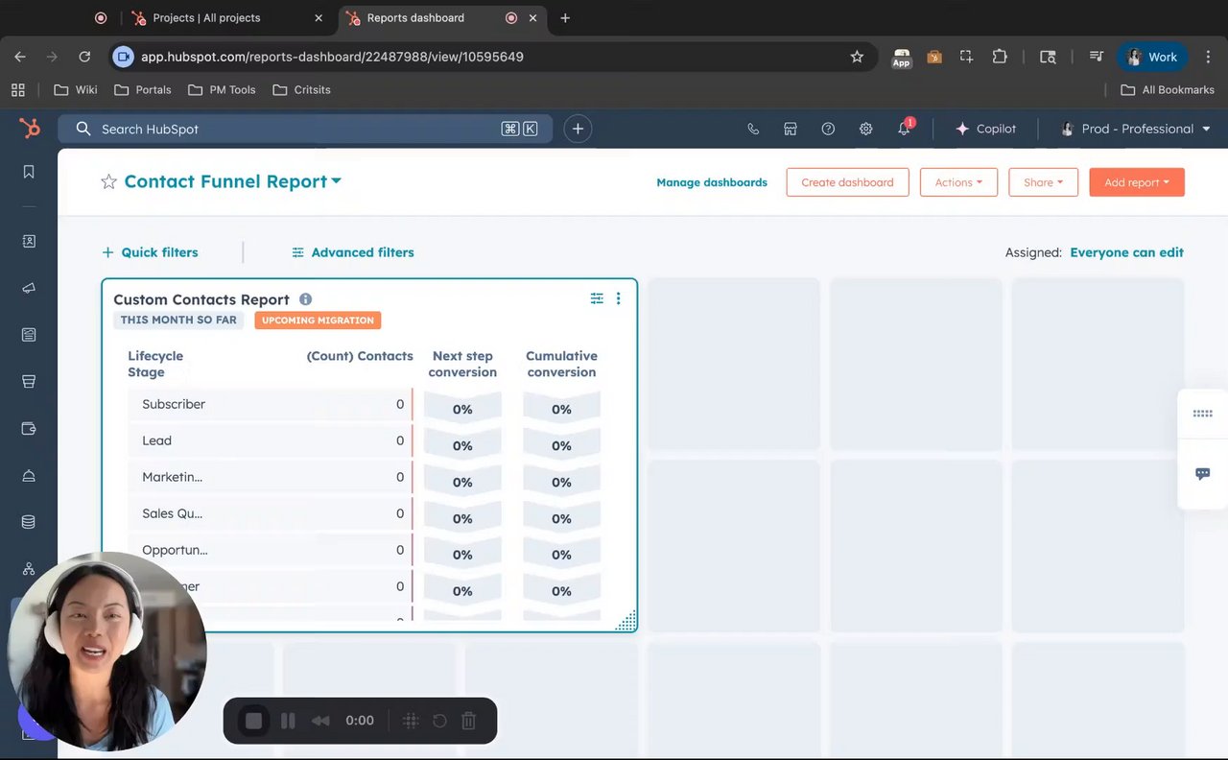Open a new browser tab
The width and height of the screenshot is (1228, 760).
click(x=565, y=17)
